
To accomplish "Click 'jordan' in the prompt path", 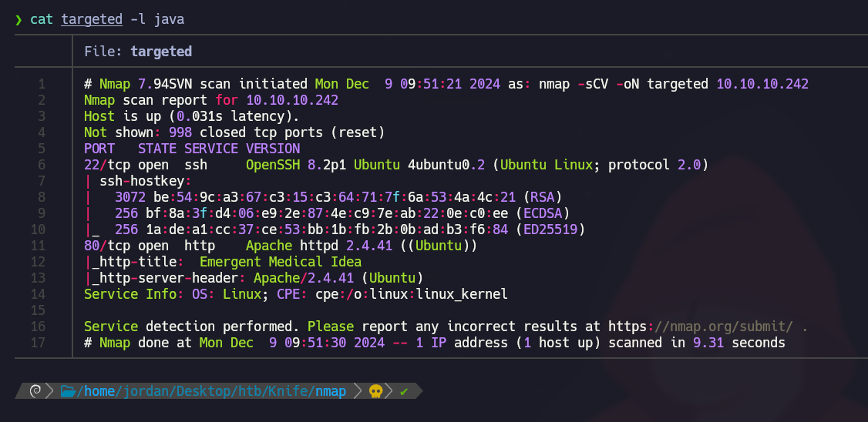I will [146, 392].
